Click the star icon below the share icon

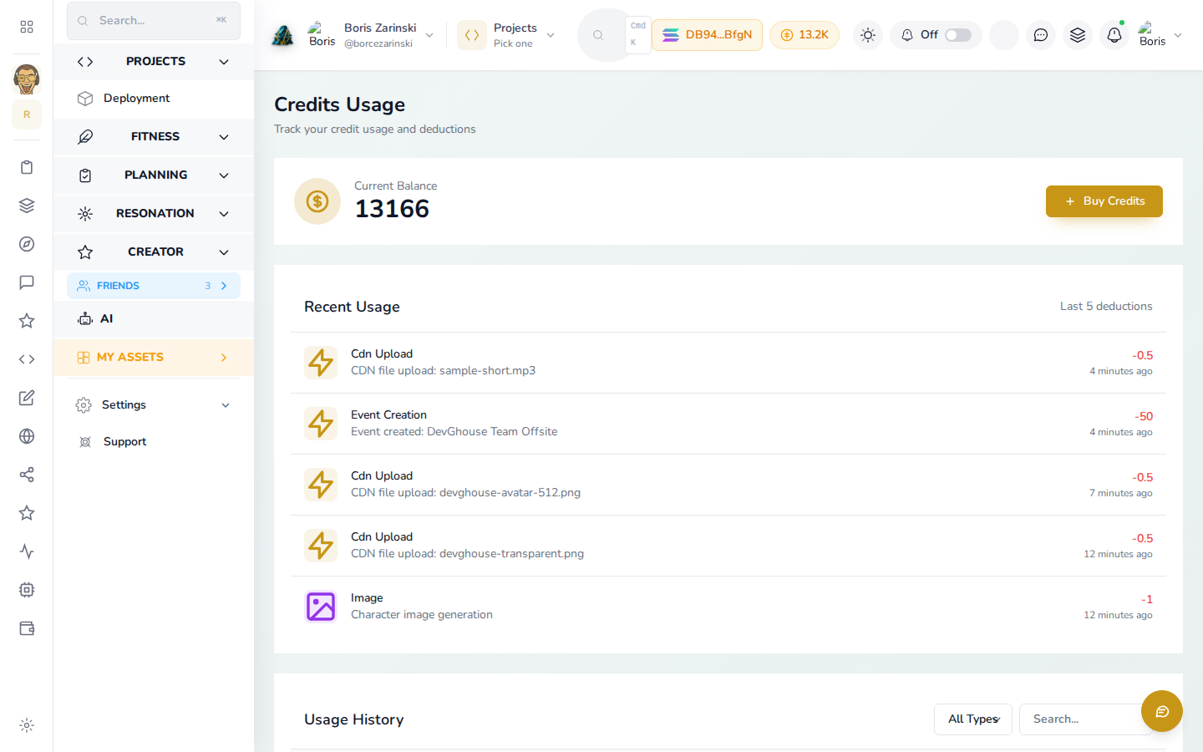[x=27, y=513]
